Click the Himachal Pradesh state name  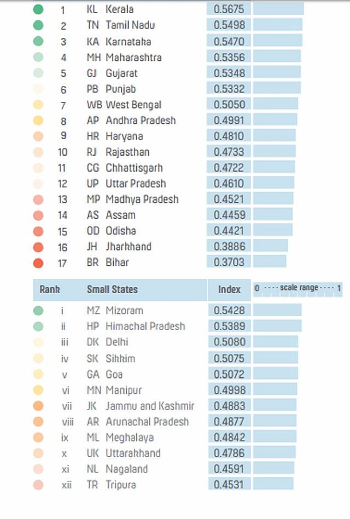tap(145, 326)
